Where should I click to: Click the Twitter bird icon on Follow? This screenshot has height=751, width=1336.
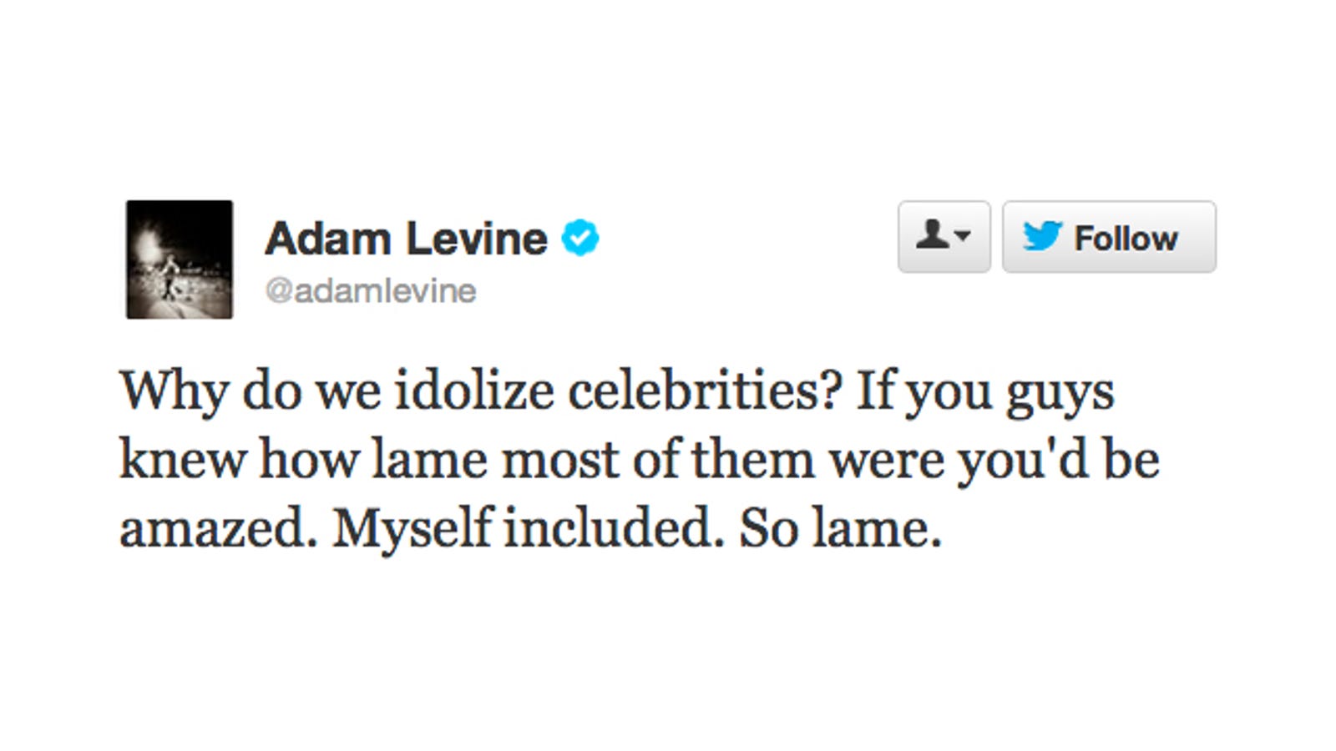[x=1042, y=237]
